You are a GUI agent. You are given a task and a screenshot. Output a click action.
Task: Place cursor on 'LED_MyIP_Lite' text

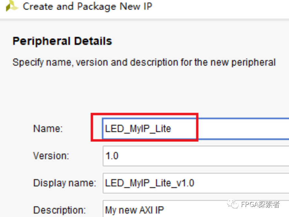(x=138, y=129)
